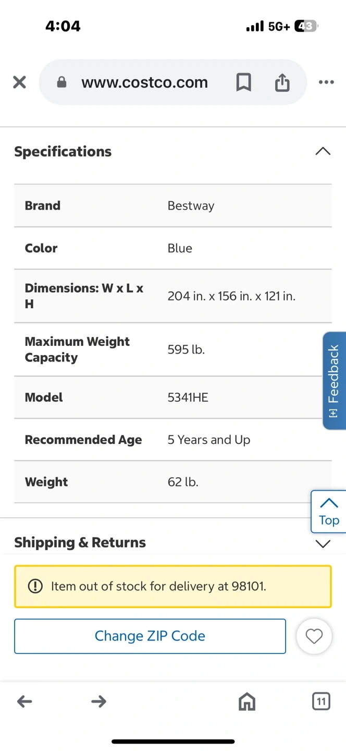Image resolution: width=346 pixels, height=751 pixels.
Task: Tap the out-of-stock alert info icon
Action: tap(35, 587)
